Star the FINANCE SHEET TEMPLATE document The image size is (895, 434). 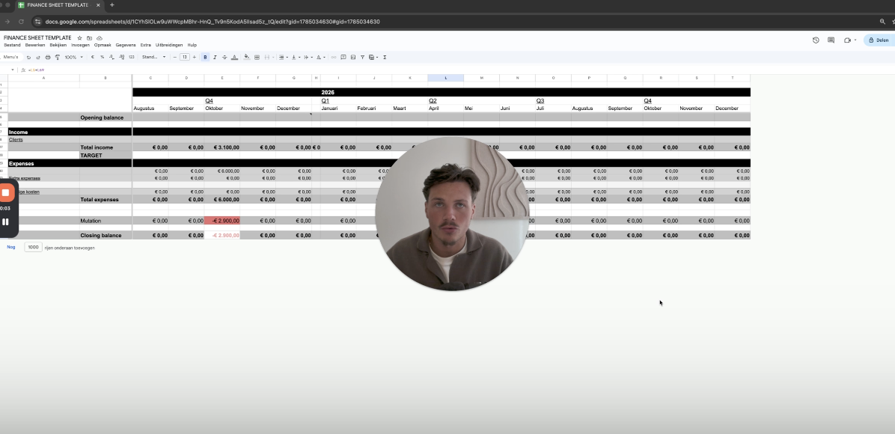80,37
